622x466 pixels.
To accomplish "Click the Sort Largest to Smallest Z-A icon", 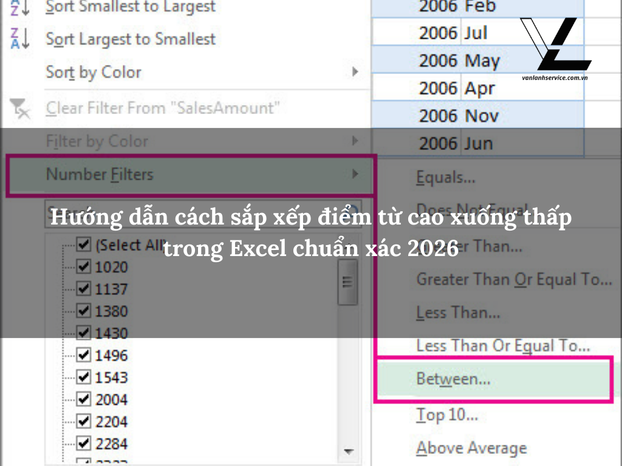I will click(20, 38).
